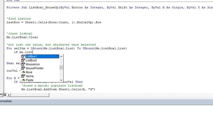Click the "'find lastrow" comment
Viewport: 213px width, 120px height.
19,19
